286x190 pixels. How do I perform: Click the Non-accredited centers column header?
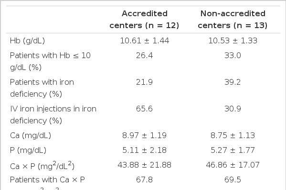click(x=233, y=20)
